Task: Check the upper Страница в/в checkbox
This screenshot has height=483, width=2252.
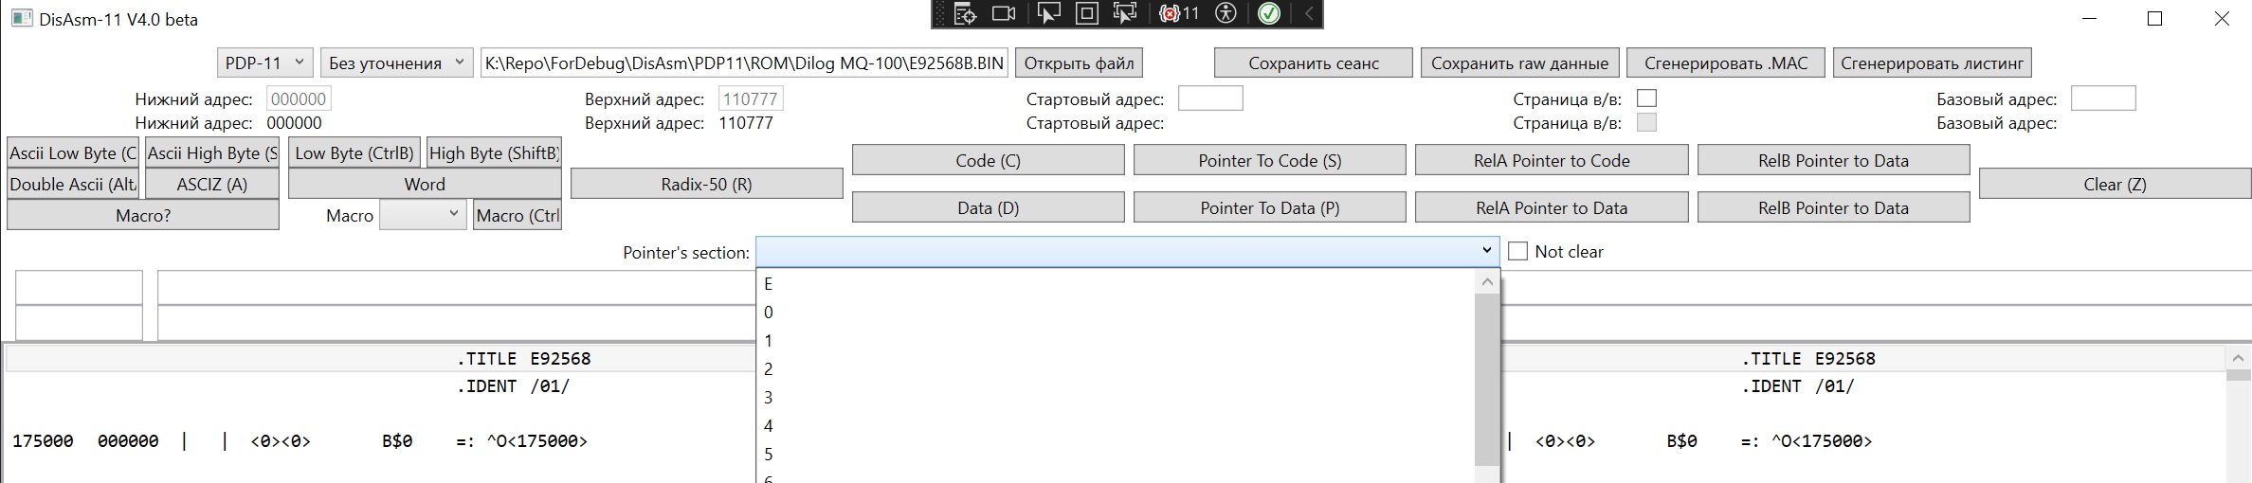Action: pyautogui.click(x=1647, y=98)
